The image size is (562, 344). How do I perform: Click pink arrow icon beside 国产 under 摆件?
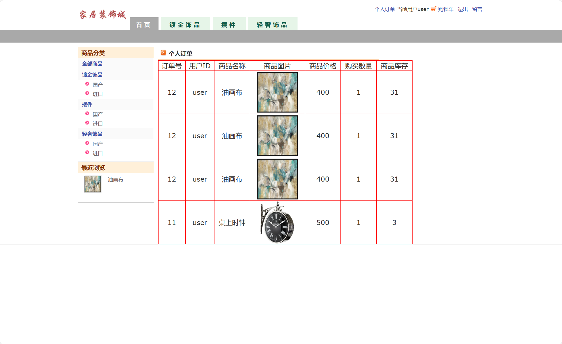[87, 114]
